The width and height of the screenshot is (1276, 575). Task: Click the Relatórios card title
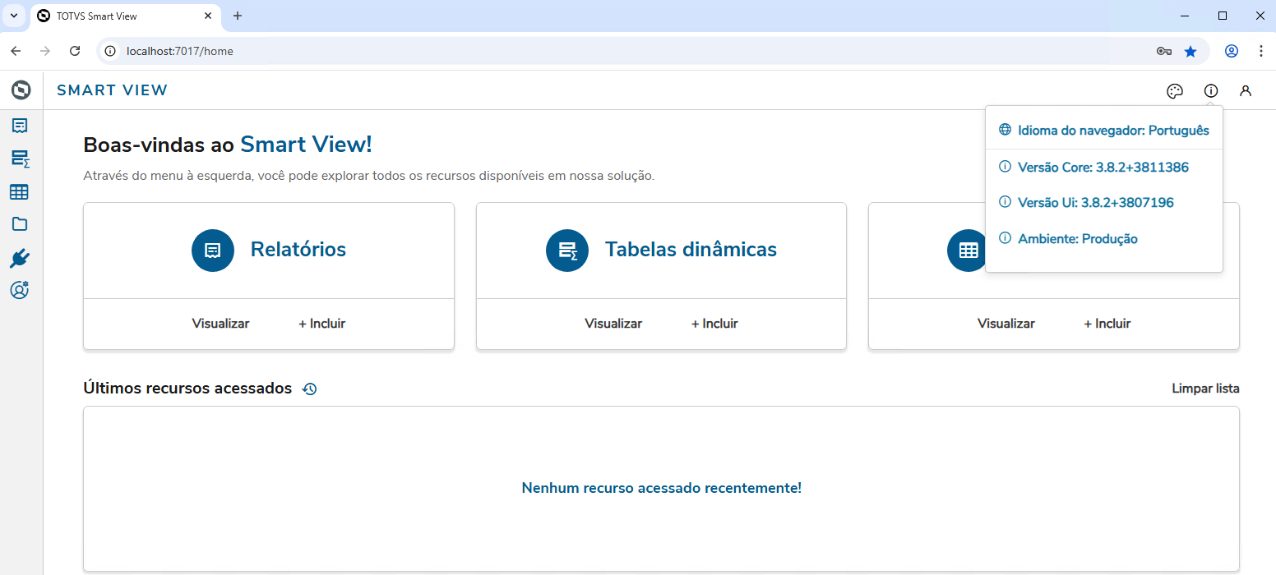tap(298, 250)
